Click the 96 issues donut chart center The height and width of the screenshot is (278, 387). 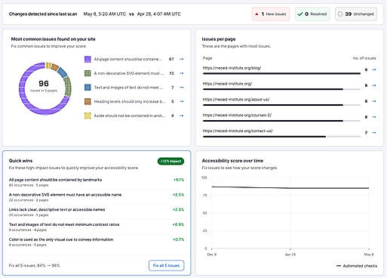point(44,85)
